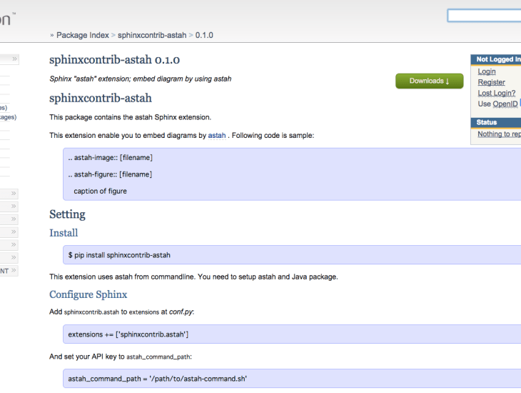Click the pip install sphinxcontrib-astah code block
Screen dimensions: 521x393
click(x=285, y=254)
